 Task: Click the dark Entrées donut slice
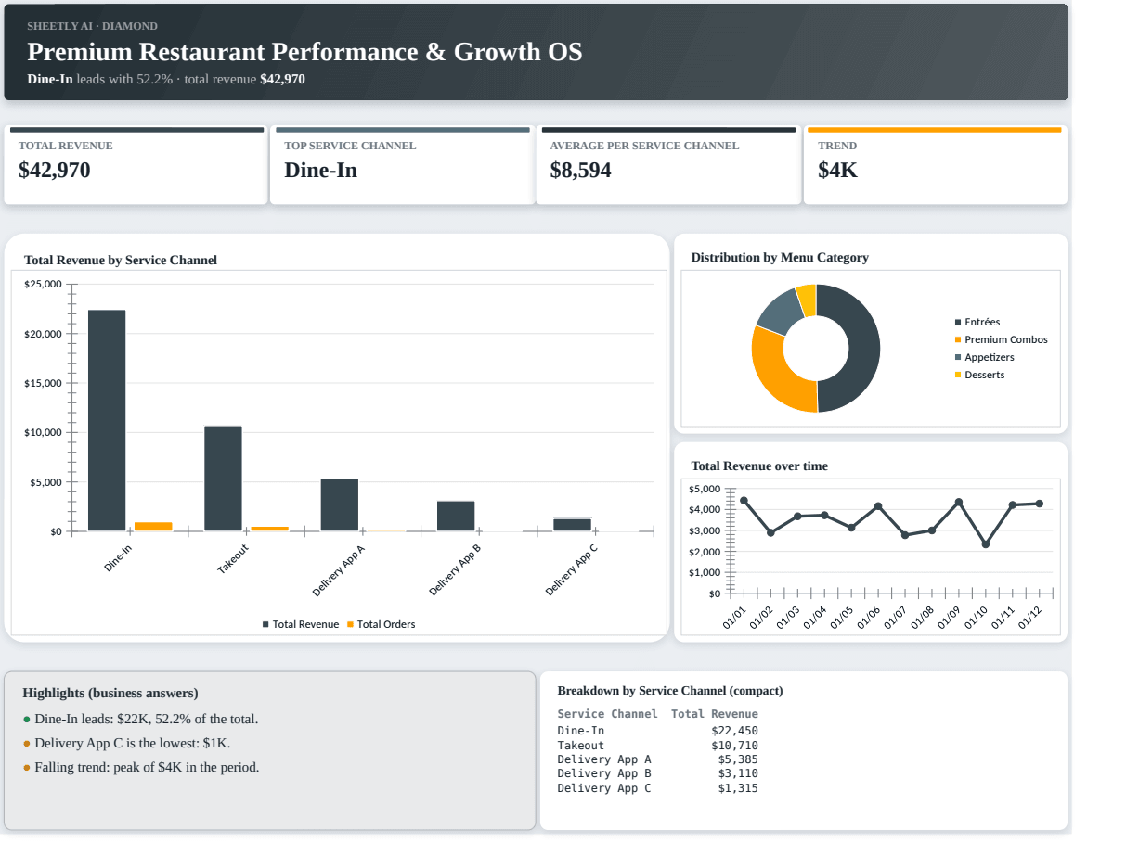coord(863,348)
